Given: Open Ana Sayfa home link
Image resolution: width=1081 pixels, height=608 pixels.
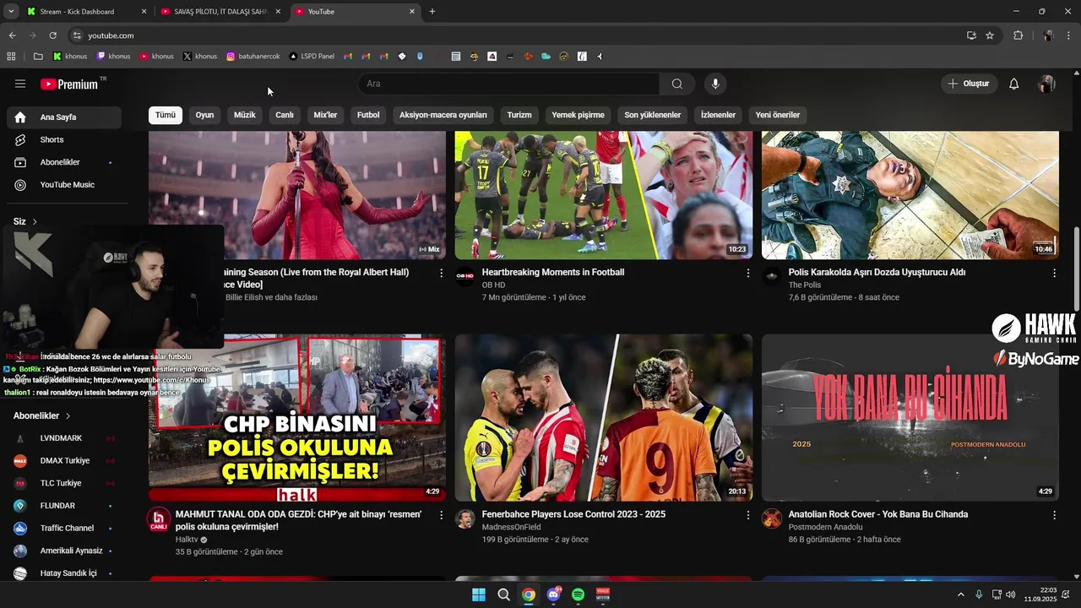Looking at the screenshot, I should [63, 117].
